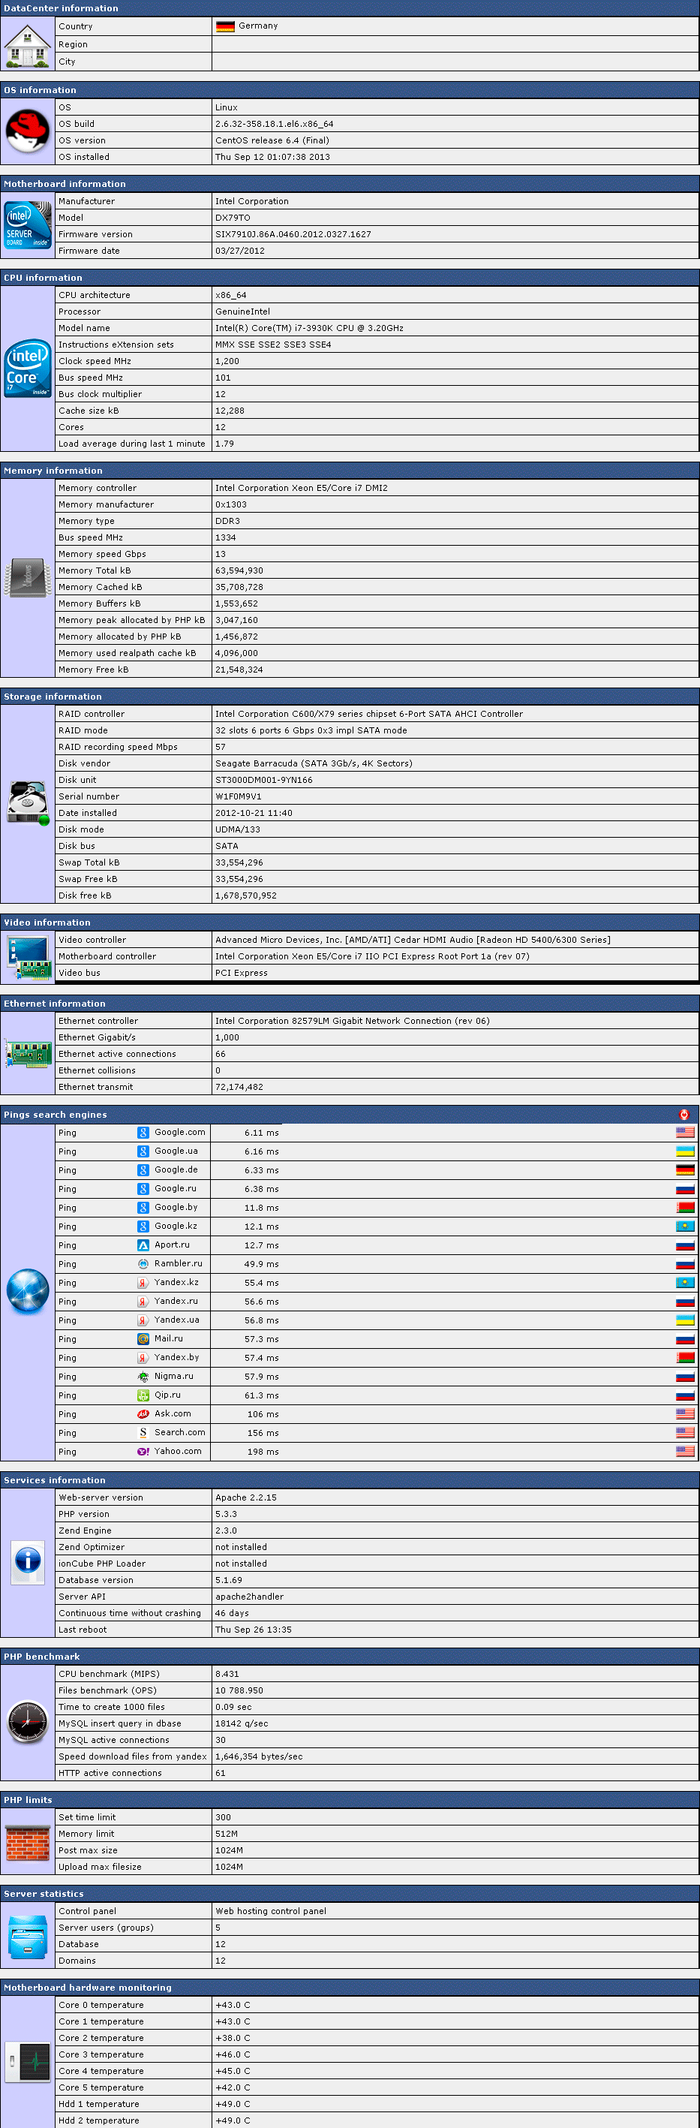Click the PHP benchmark clock icon

pyautogui.click(x=27, y=1723)
